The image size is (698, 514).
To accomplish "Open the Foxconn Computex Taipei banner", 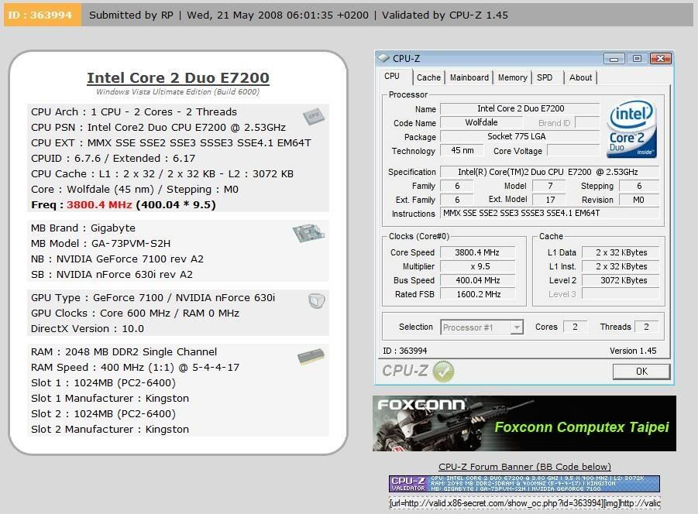I will point(524,423).
